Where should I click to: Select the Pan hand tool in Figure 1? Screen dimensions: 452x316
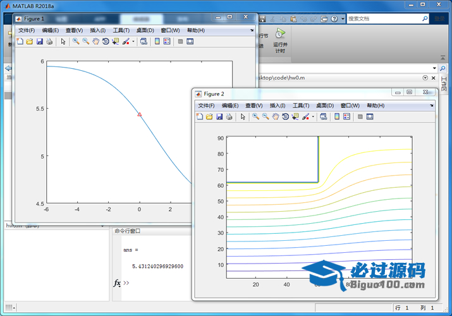(95, 42)
